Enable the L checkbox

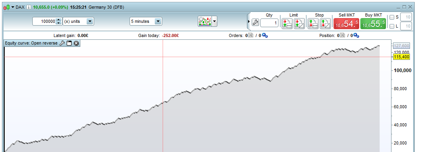click(392, 26)
